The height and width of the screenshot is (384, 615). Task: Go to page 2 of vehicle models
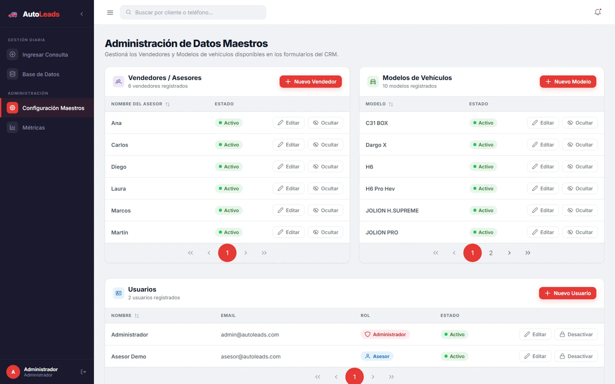click(x=491, y=253)
